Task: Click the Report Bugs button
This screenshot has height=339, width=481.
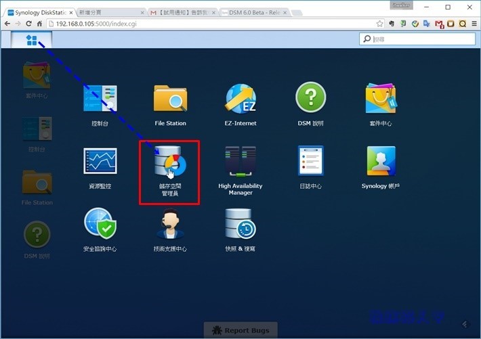Action: (240, 330)
